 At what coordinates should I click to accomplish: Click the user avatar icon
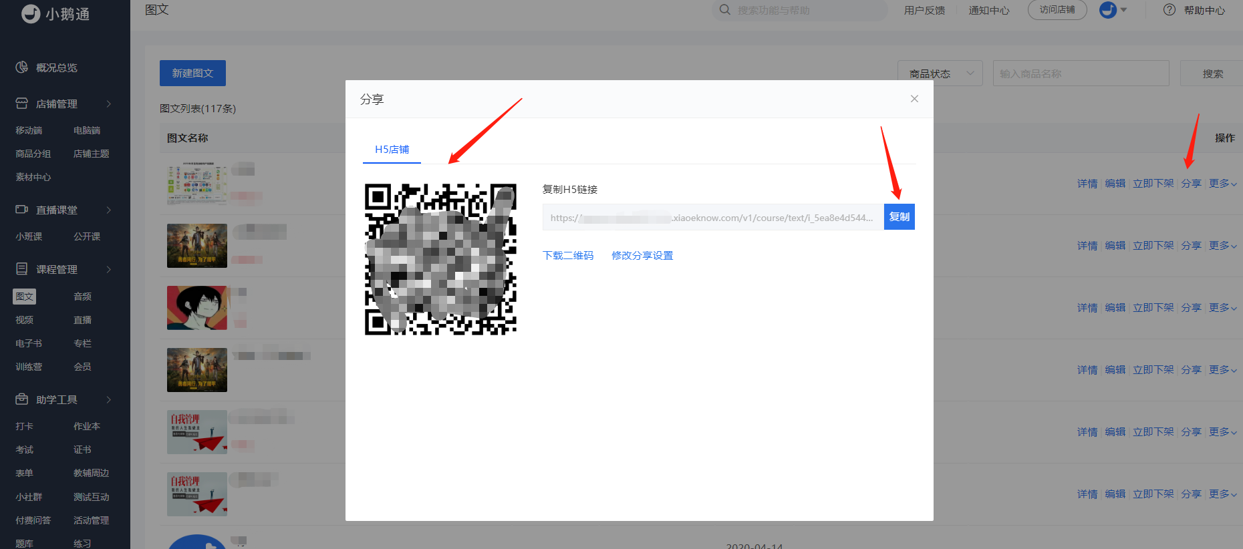coord(1108,10)
